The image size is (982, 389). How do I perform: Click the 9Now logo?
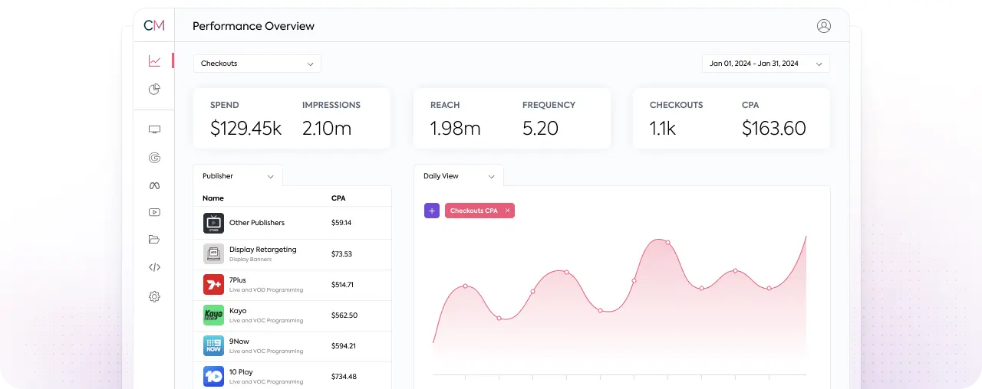pos(213,346)
